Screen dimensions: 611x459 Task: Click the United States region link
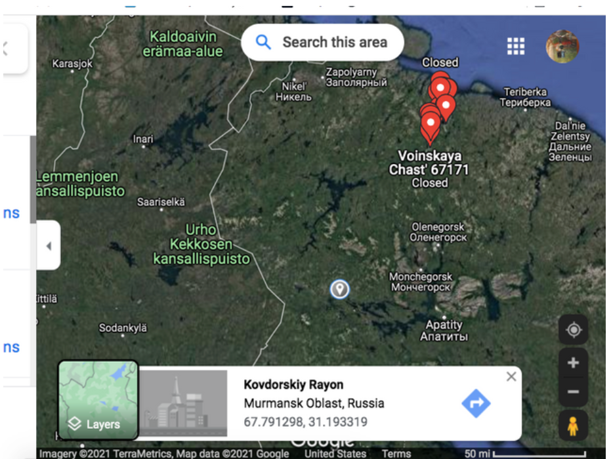click(335, 454)
